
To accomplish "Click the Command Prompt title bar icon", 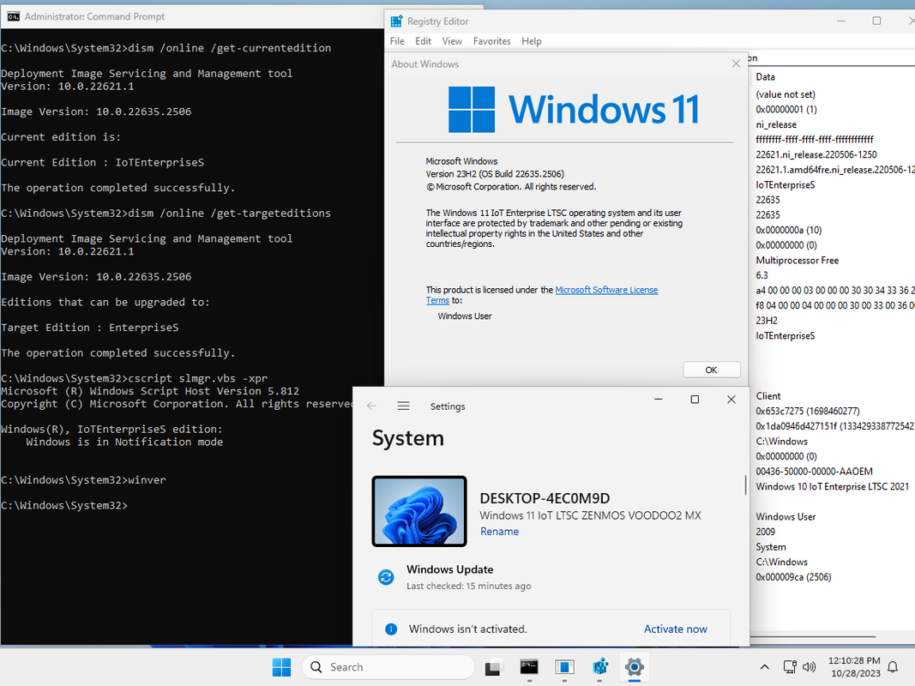I will 13,16.
